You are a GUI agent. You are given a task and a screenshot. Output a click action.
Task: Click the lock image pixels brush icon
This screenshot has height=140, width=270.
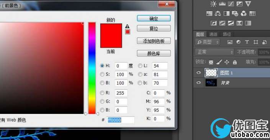click(219, 62)
